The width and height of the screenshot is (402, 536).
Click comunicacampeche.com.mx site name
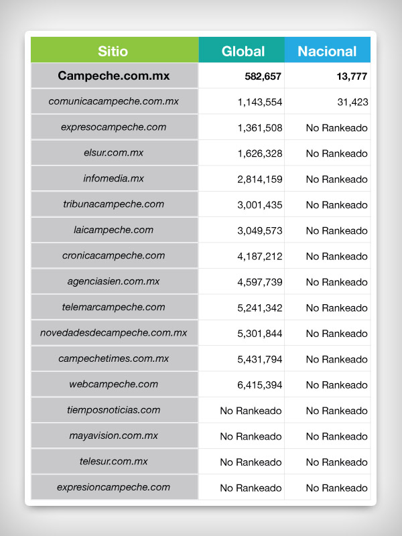[x=113, y=101]
